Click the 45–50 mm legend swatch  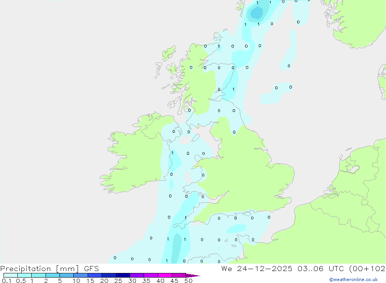179,275
